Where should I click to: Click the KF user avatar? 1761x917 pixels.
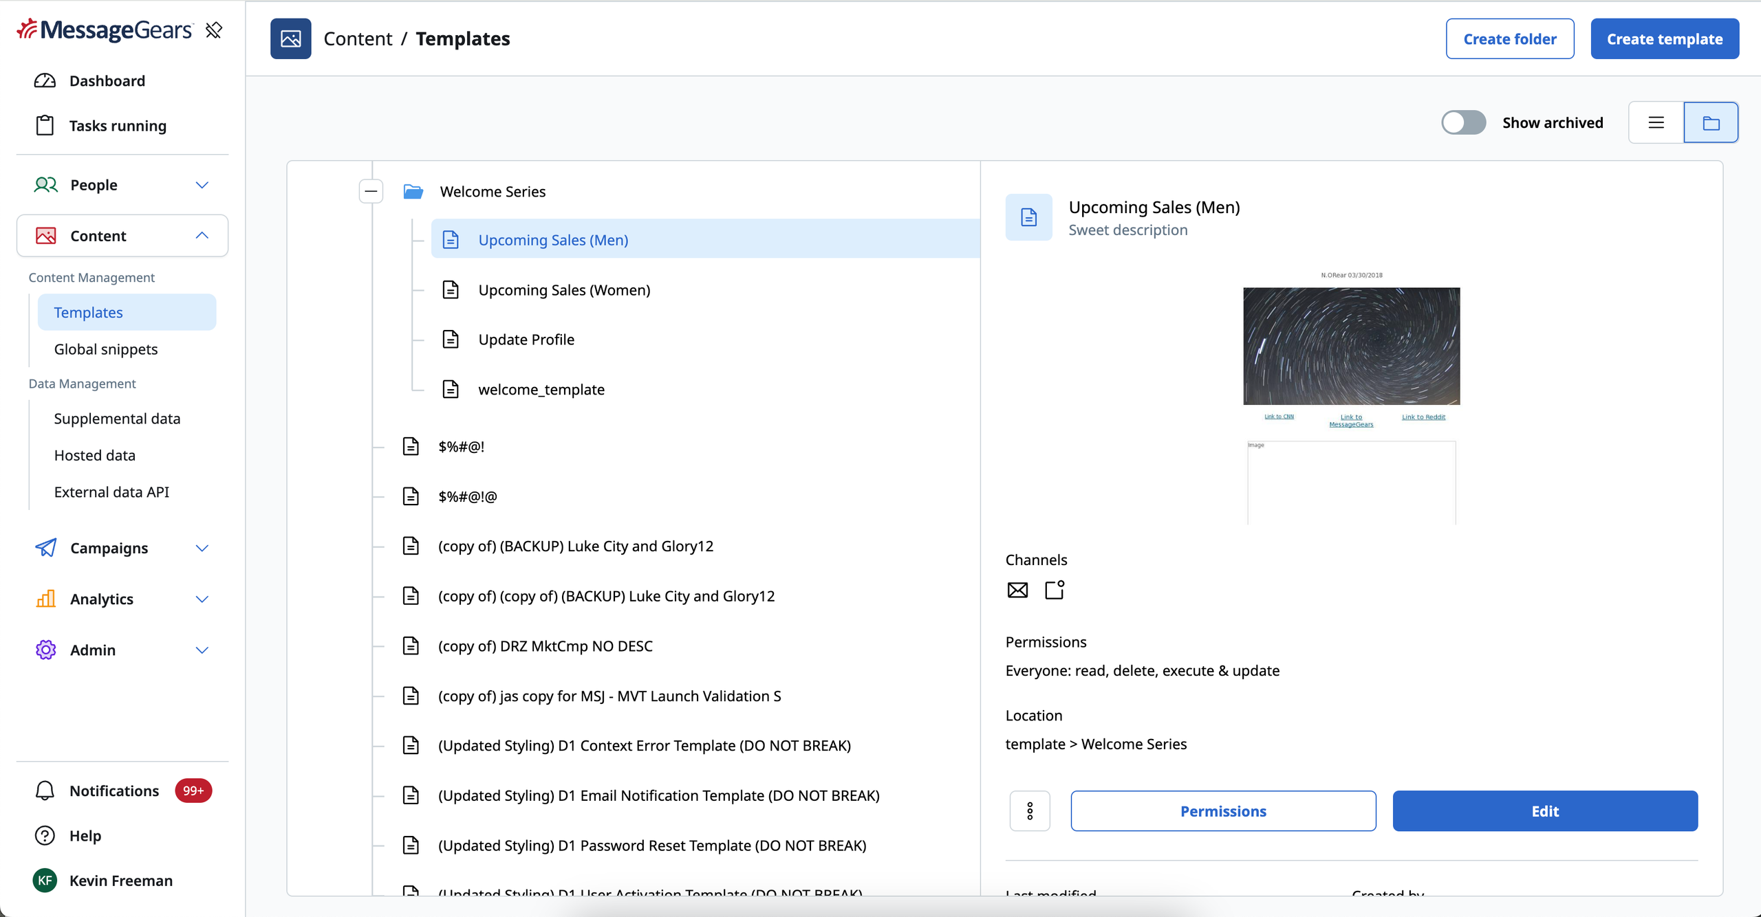[x=45, y=881]
